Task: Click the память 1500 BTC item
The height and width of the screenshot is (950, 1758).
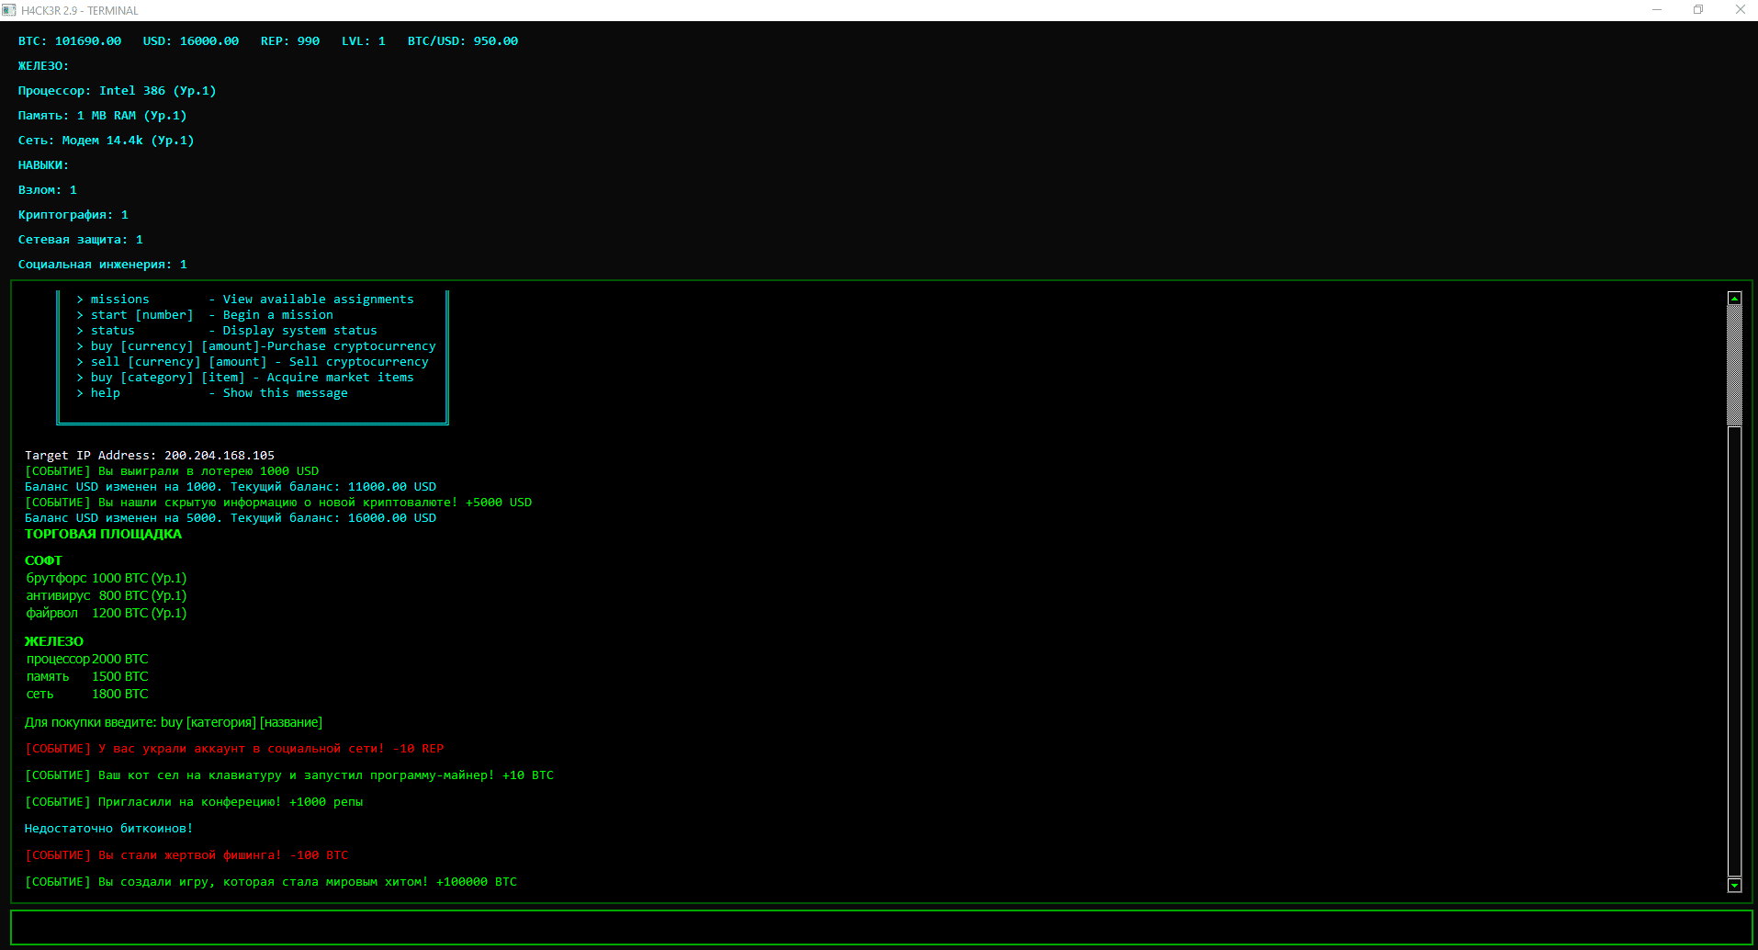Action: (87, 676)
